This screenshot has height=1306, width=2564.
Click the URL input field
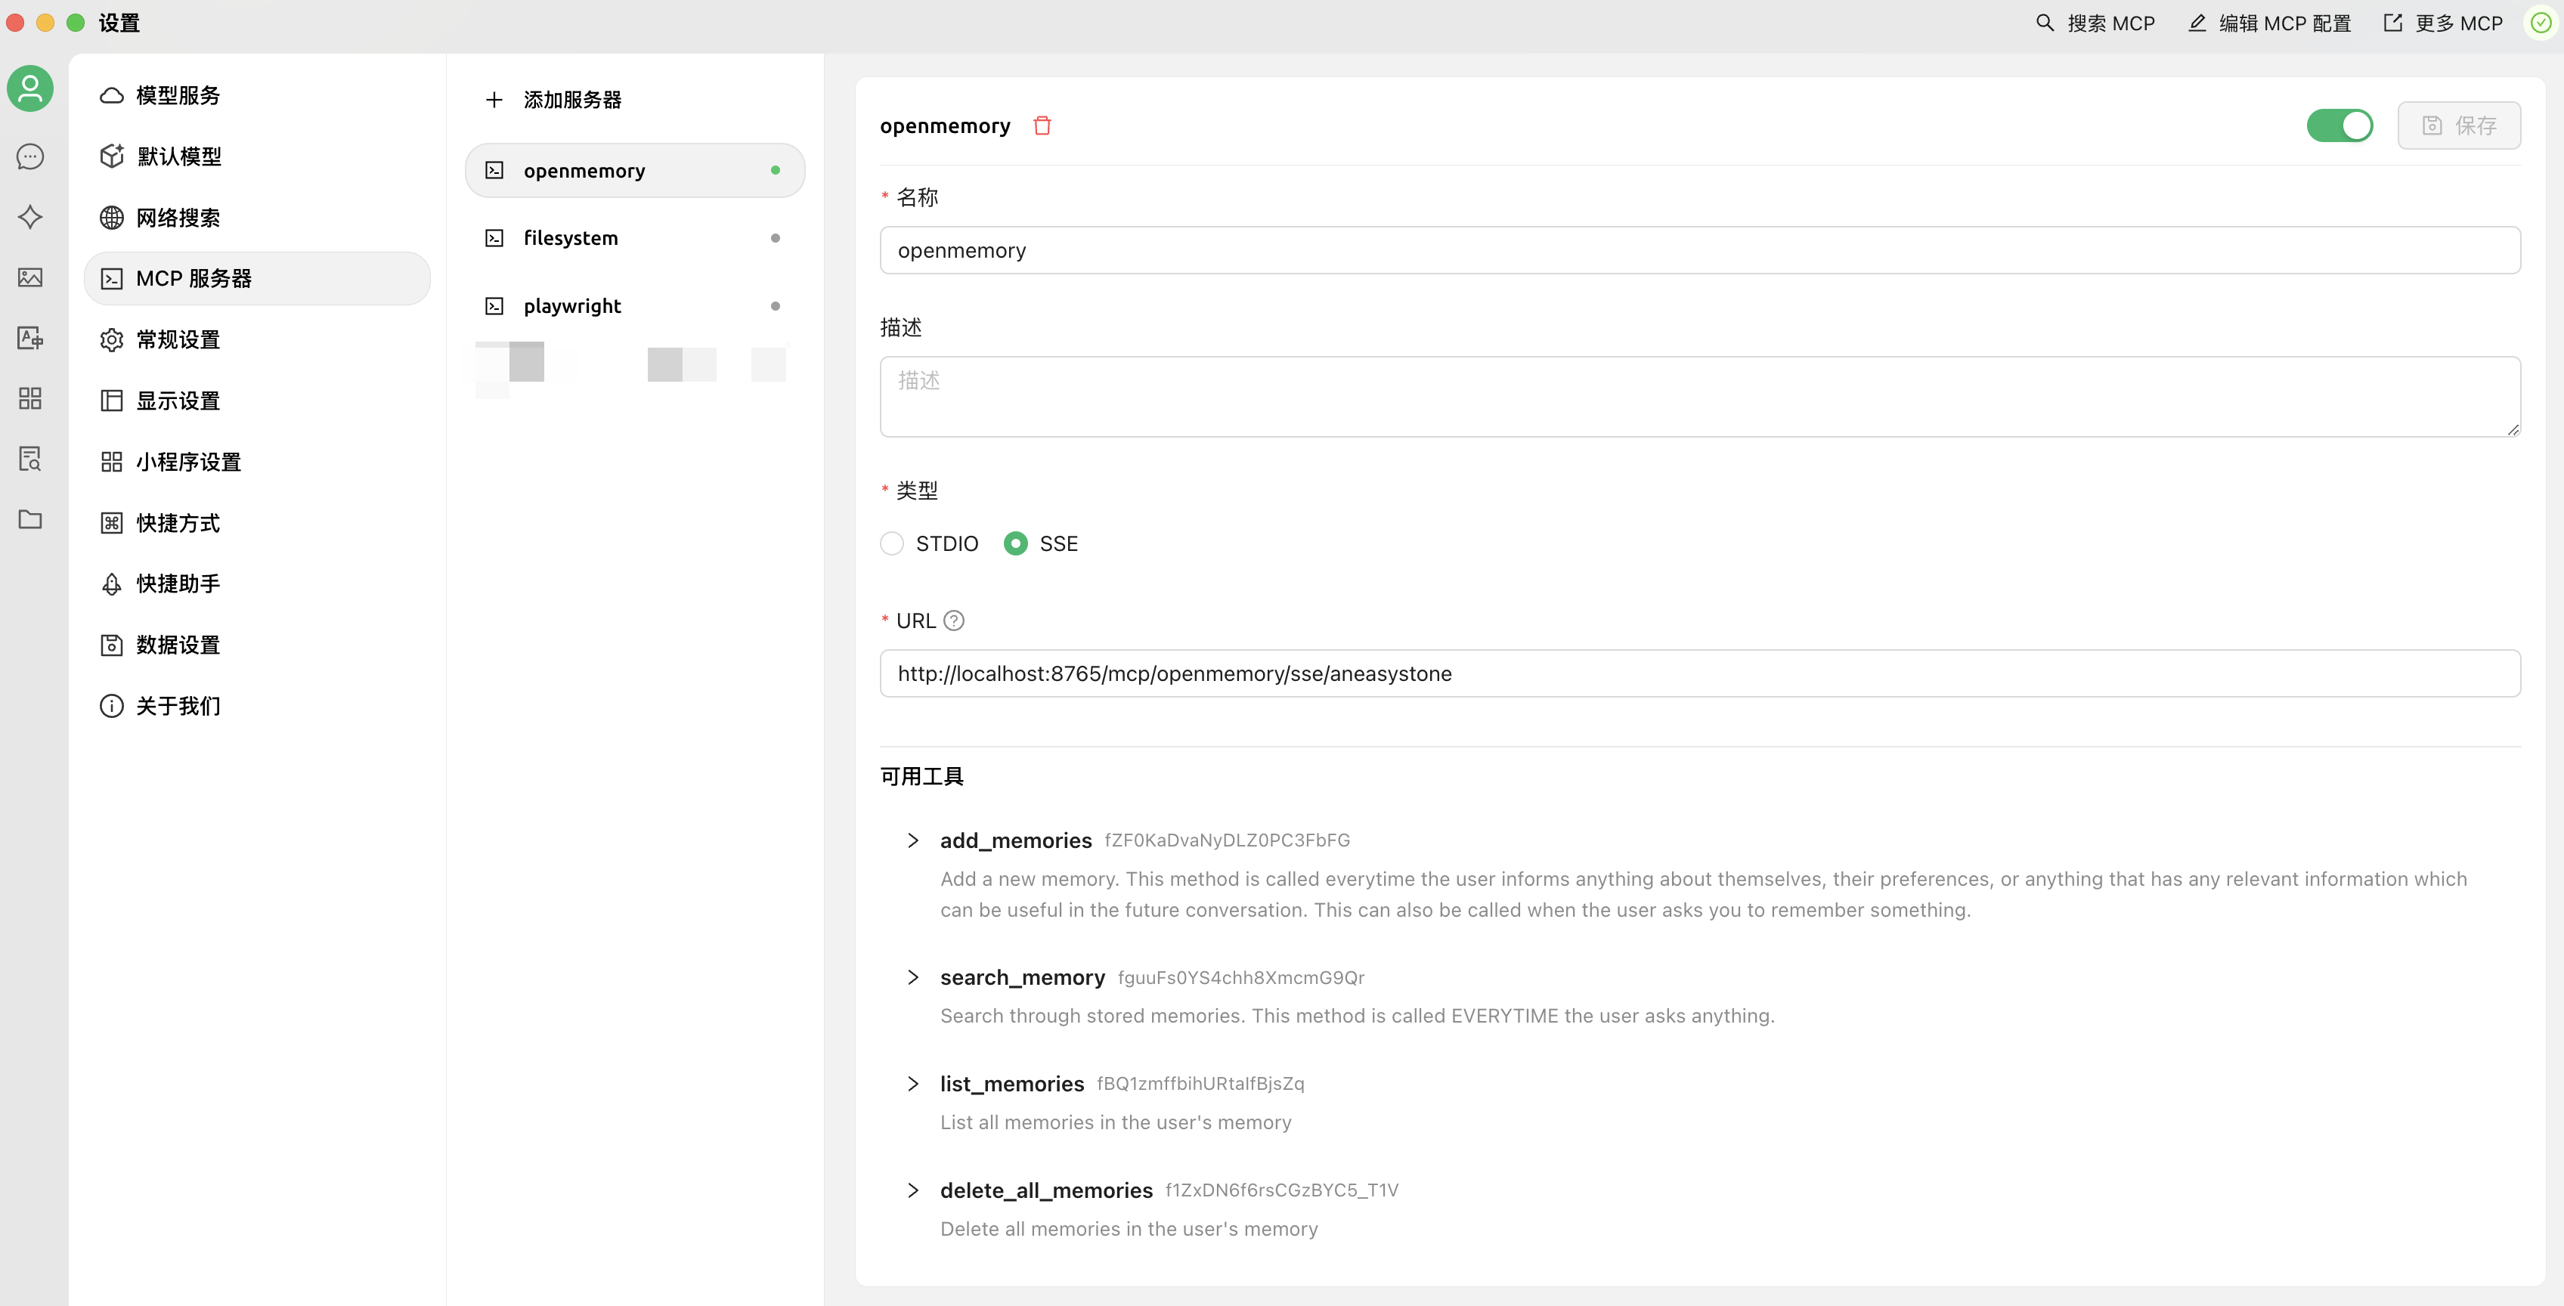coord(1700,674)
